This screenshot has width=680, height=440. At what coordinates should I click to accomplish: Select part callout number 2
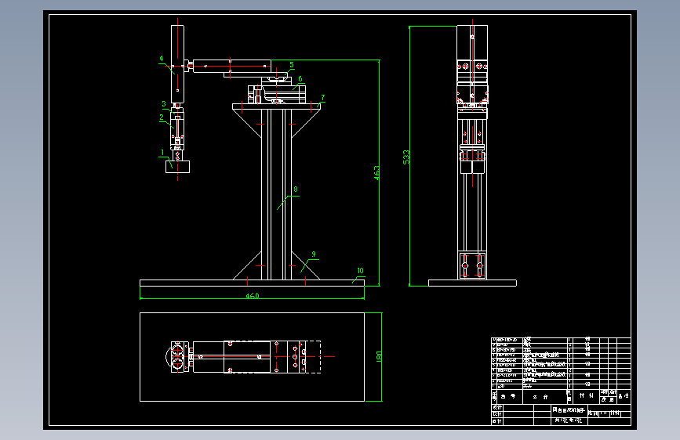click(162, 117)
